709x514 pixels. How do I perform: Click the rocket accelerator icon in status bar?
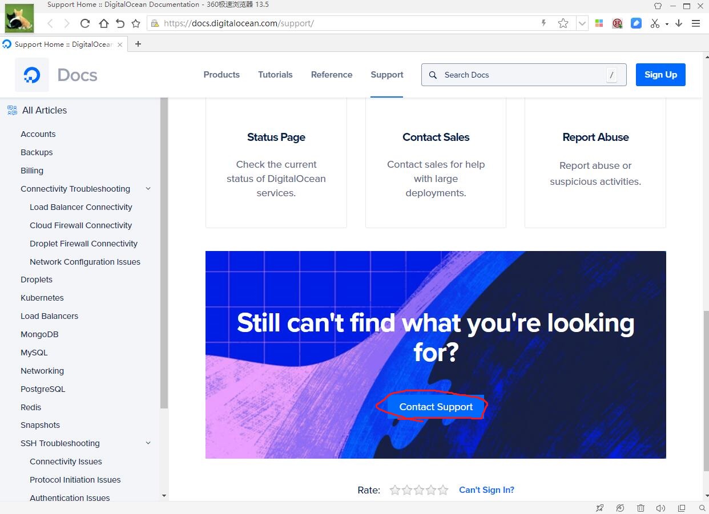click(x=599, y=508)
